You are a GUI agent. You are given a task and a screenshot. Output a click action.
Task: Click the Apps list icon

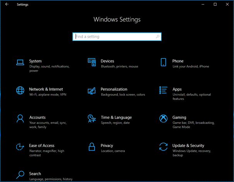pyautogui.click(x=163, y=90)
